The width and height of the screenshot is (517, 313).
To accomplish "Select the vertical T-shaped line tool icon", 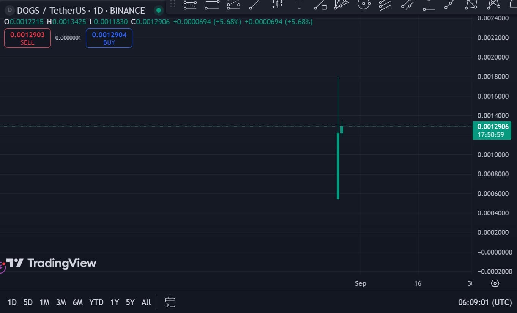I will 299,4.
